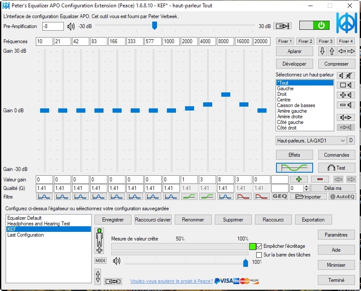The width and height of the screenshot is (361, 291).
Task: Open Paramètres settings
Action: click(x=336, y=235)
